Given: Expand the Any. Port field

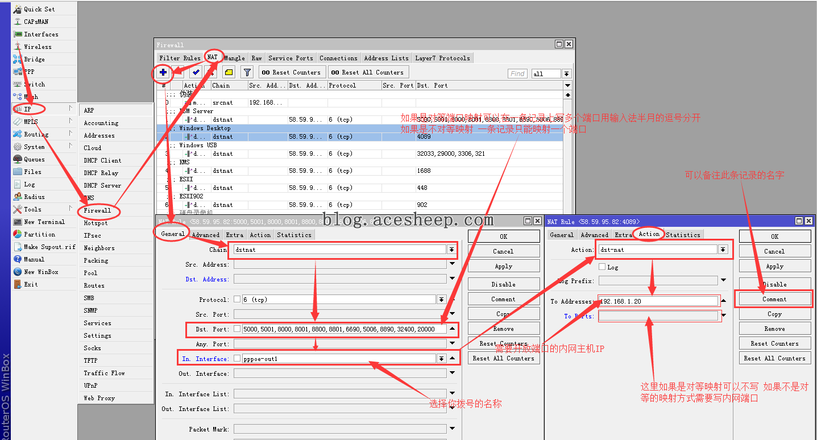Looking at the screenshot, I should 453,344.
